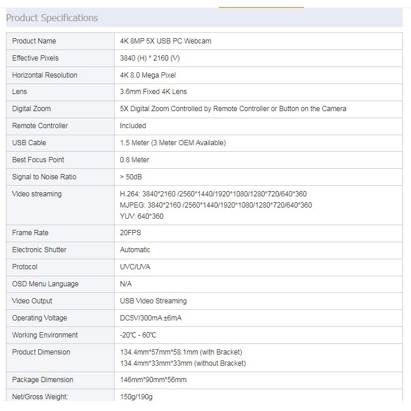This screenshot has height=411, width=411.
Task: Click the H.264 resolutions line
Action: [213, 194]
